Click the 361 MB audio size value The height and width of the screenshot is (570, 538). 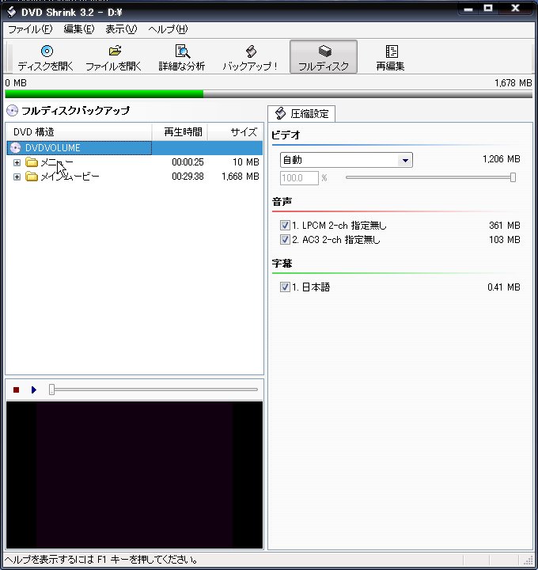pyautogui.click(x=504, y=226)
